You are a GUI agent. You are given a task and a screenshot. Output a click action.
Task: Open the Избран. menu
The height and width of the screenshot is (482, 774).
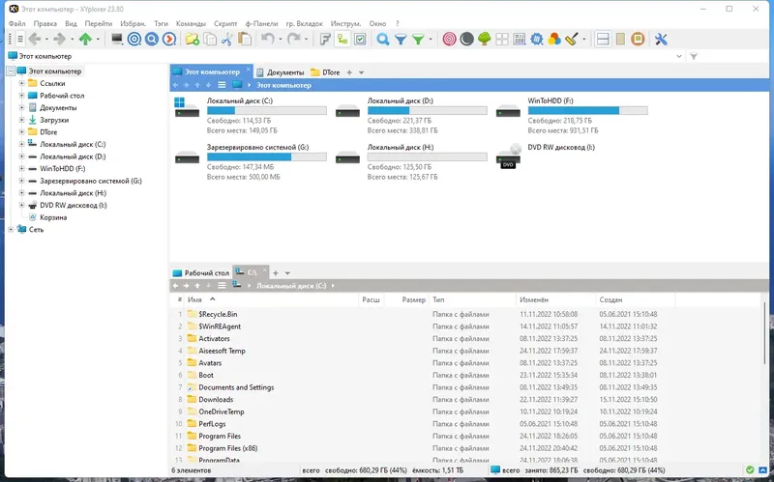[133, 23]
